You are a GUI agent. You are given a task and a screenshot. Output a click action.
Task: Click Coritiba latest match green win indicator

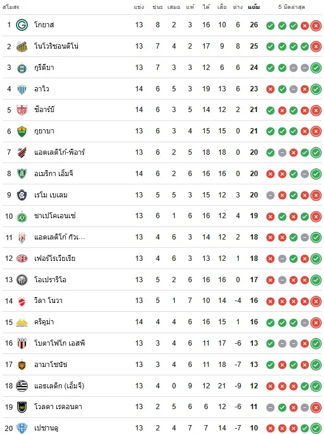(316, 68)
